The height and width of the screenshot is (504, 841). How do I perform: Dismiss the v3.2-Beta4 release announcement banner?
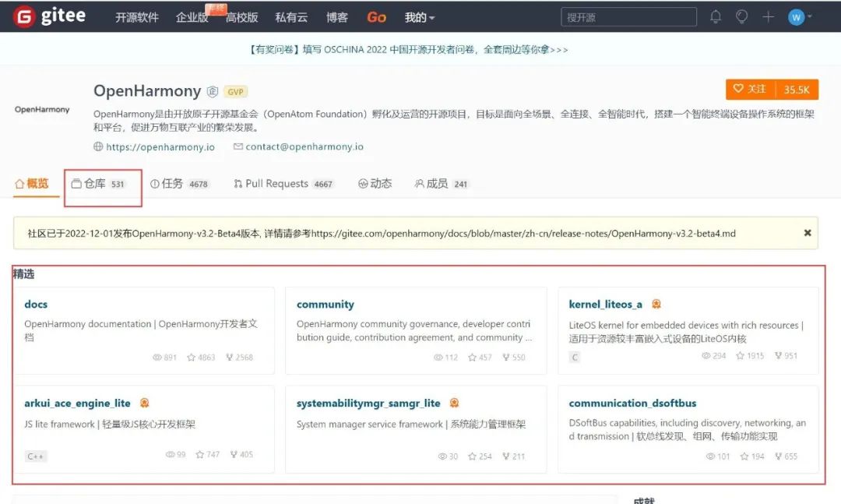[x=808, y=233]
